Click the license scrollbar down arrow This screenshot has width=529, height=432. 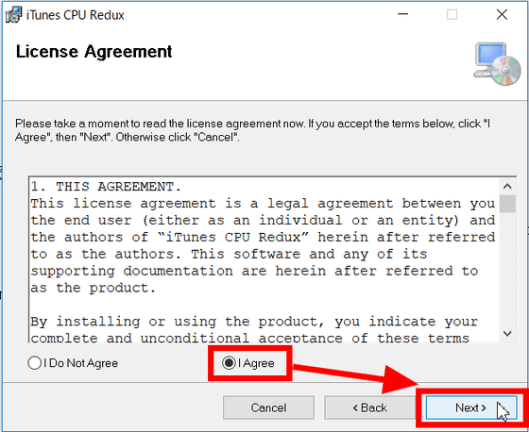tap(507, 334)
